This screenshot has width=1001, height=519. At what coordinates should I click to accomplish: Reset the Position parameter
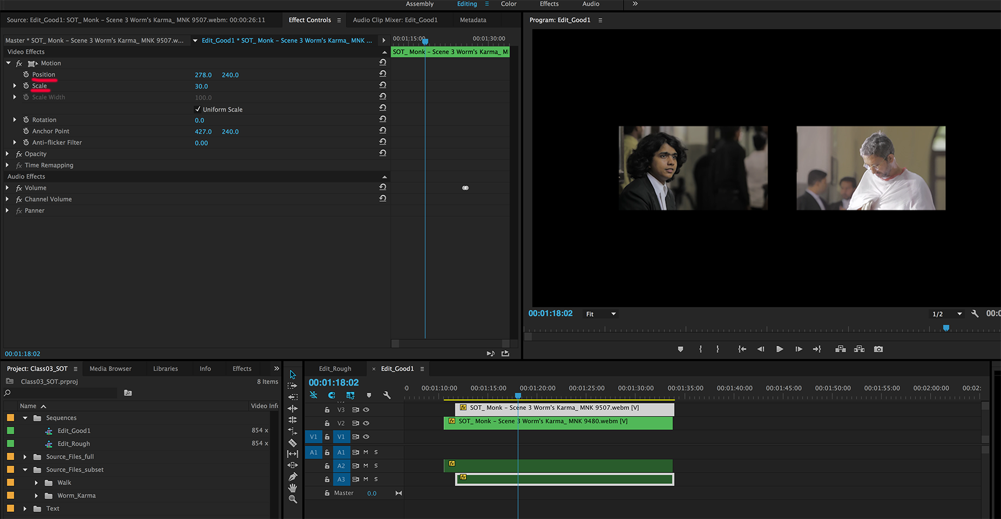[382, 74]
